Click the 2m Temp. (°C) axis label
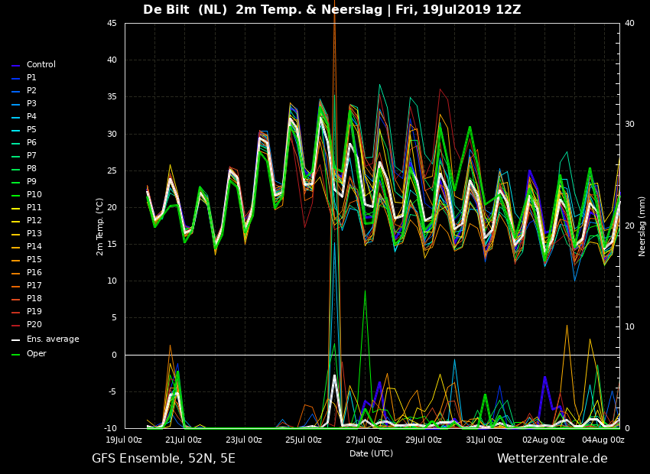This screenshot has width=650, height=474. 99,226
